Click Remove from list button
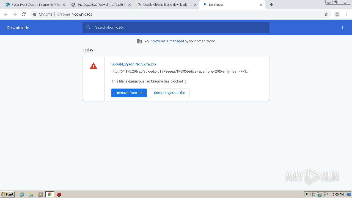The width and height of the screenshot is (352, 198). 129,93
